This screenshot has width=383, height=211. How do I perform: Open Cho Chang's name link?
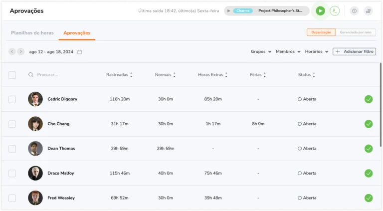[x=58, y=124]
